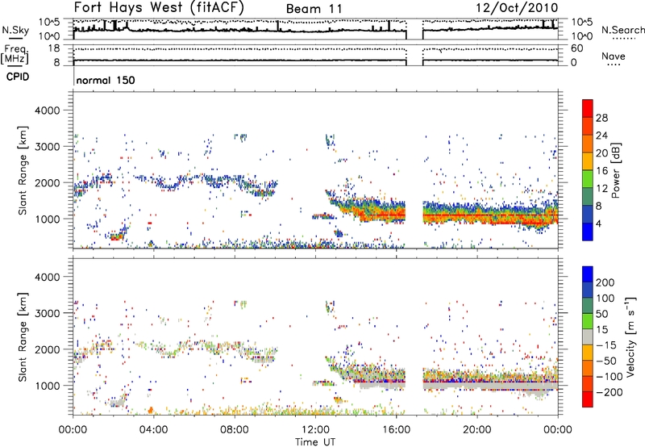Click the '-200' velocity color bar label
Viewport: 645px width, 447px height.
point(609,392)
